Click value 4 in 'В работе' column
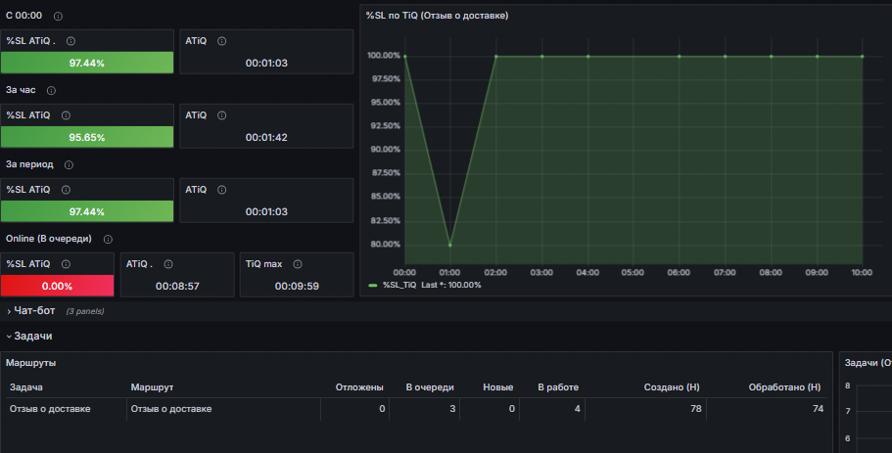The height and width of the screenshot is (453, 892). tap(578, 409)
